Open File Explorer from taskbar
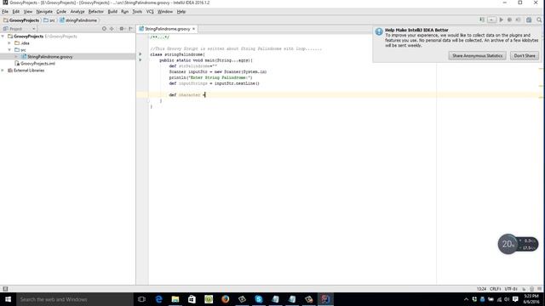This screenshot has height=306, width=545. pyautogui.click(x=175, y=299)
